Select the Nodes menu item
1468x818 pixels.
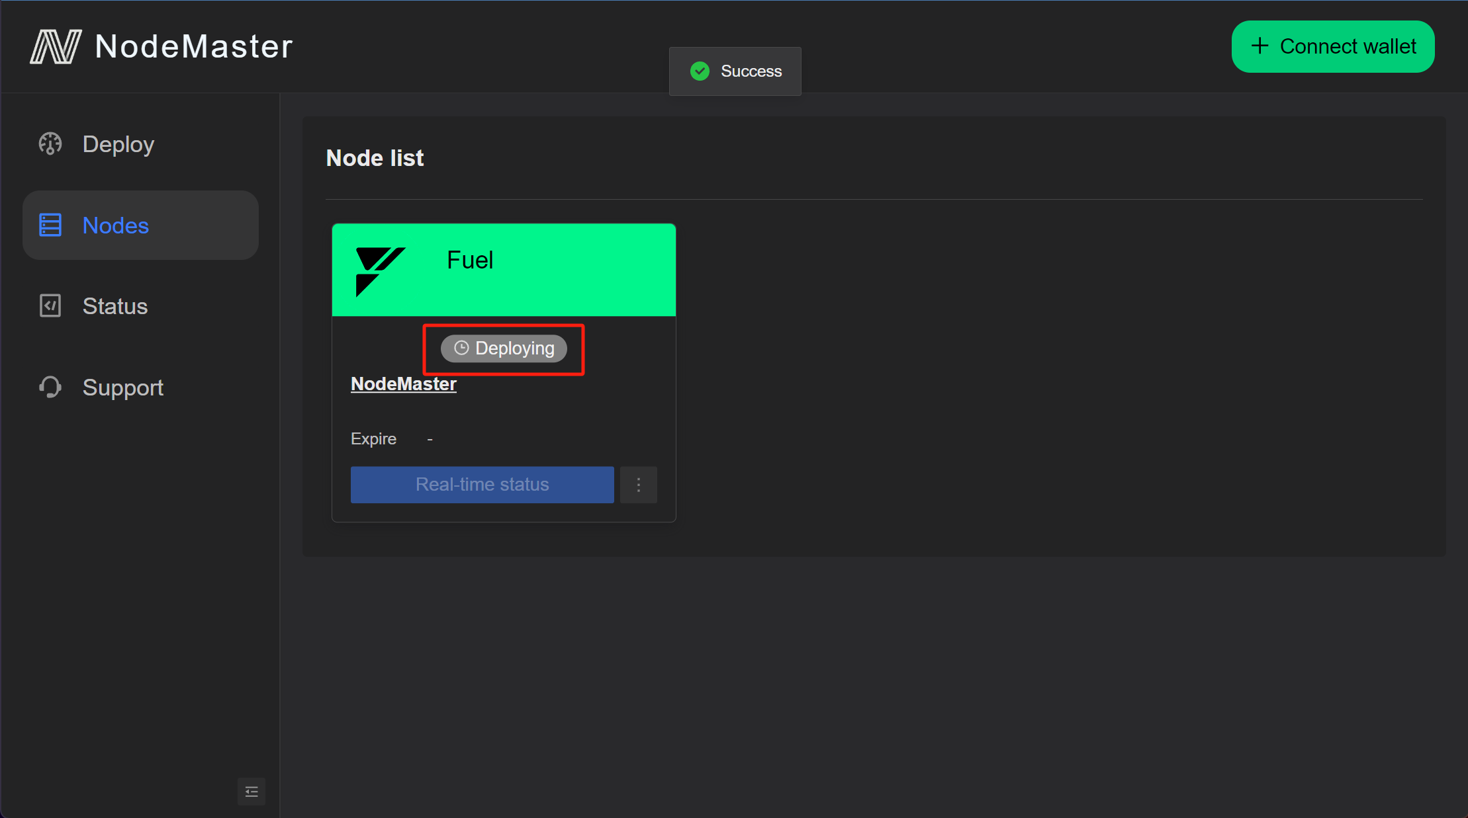pyautogui.click(x=140, y=225)
